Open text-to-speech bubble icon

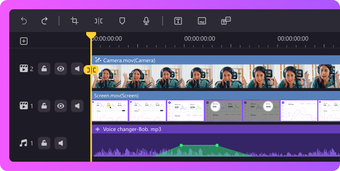(226, 21)
